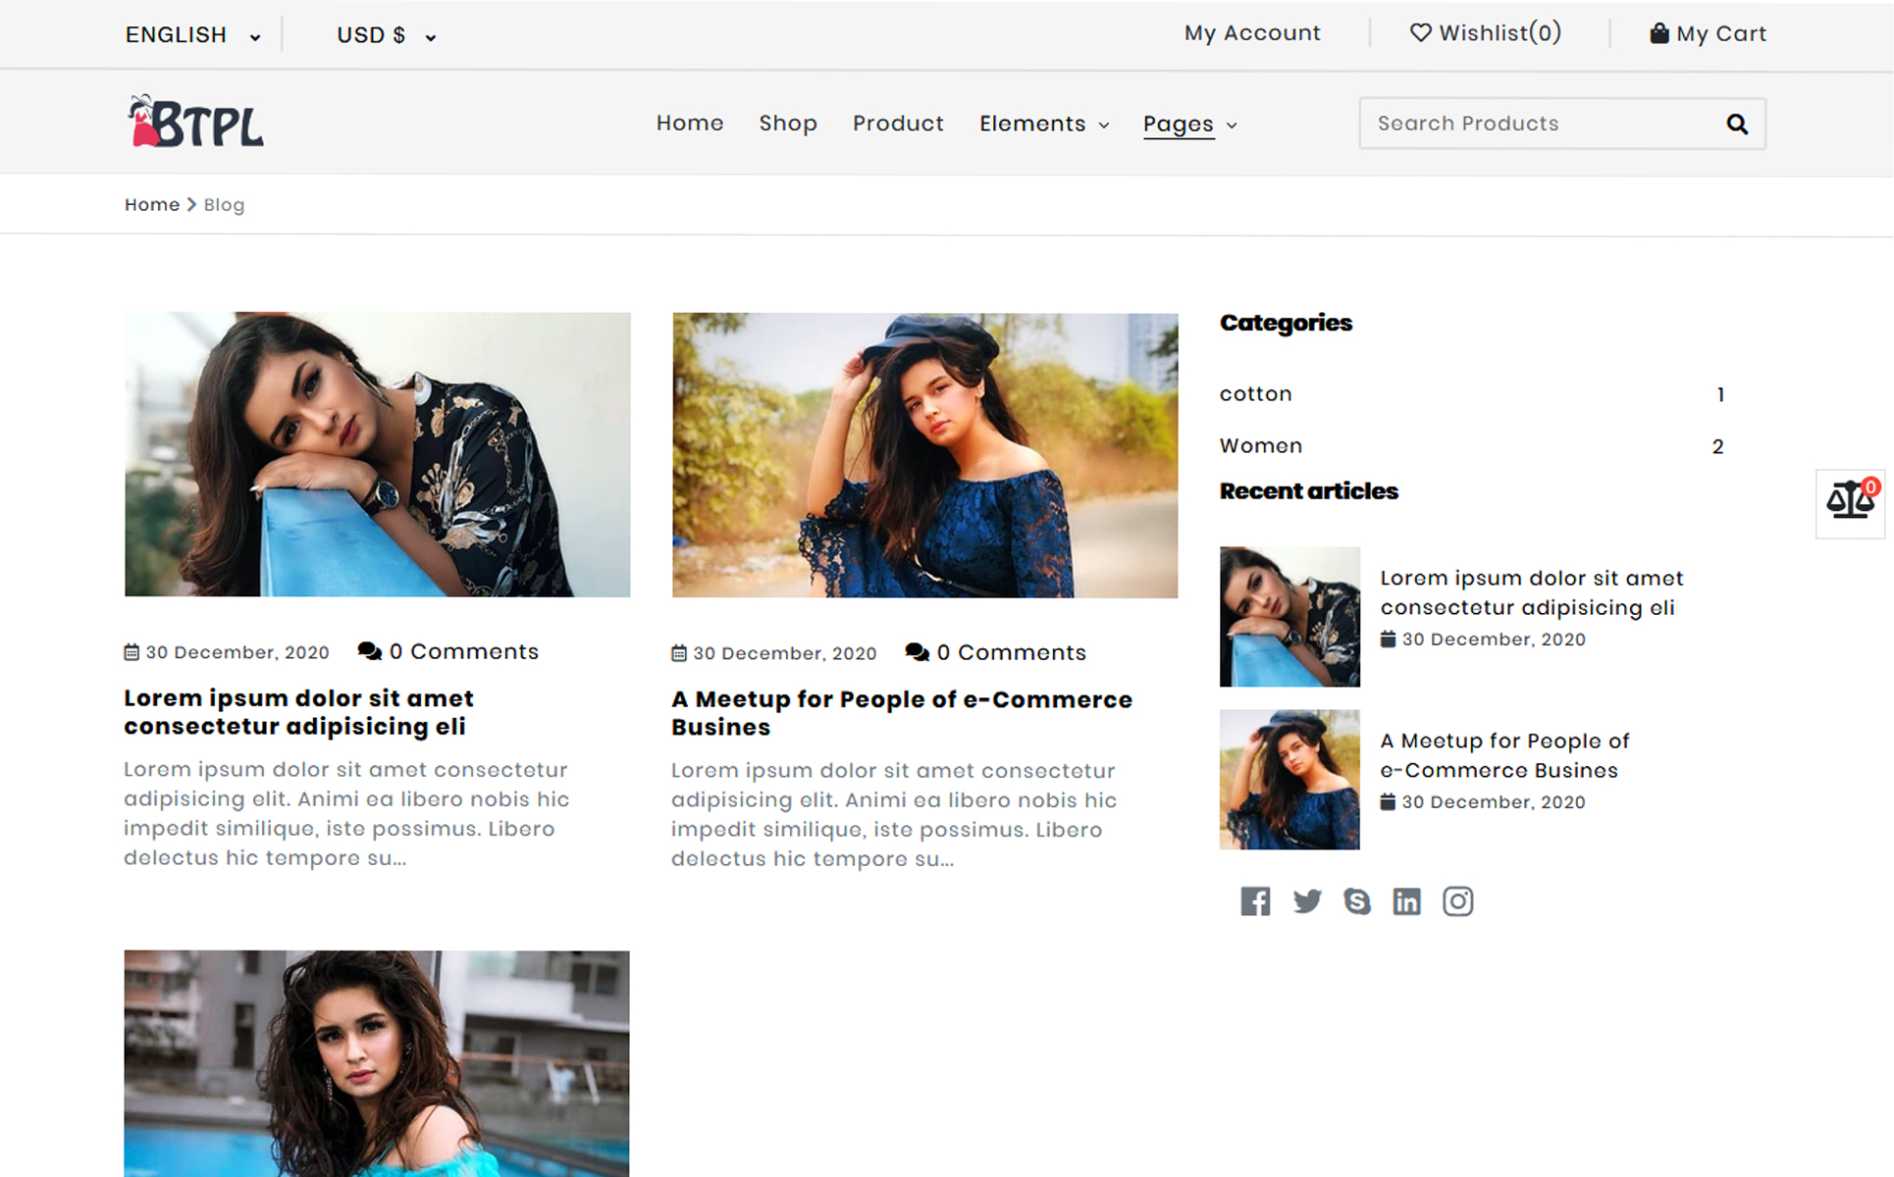
Task: Click the Wishlist heart icon
Action: tap(1420, 32)
